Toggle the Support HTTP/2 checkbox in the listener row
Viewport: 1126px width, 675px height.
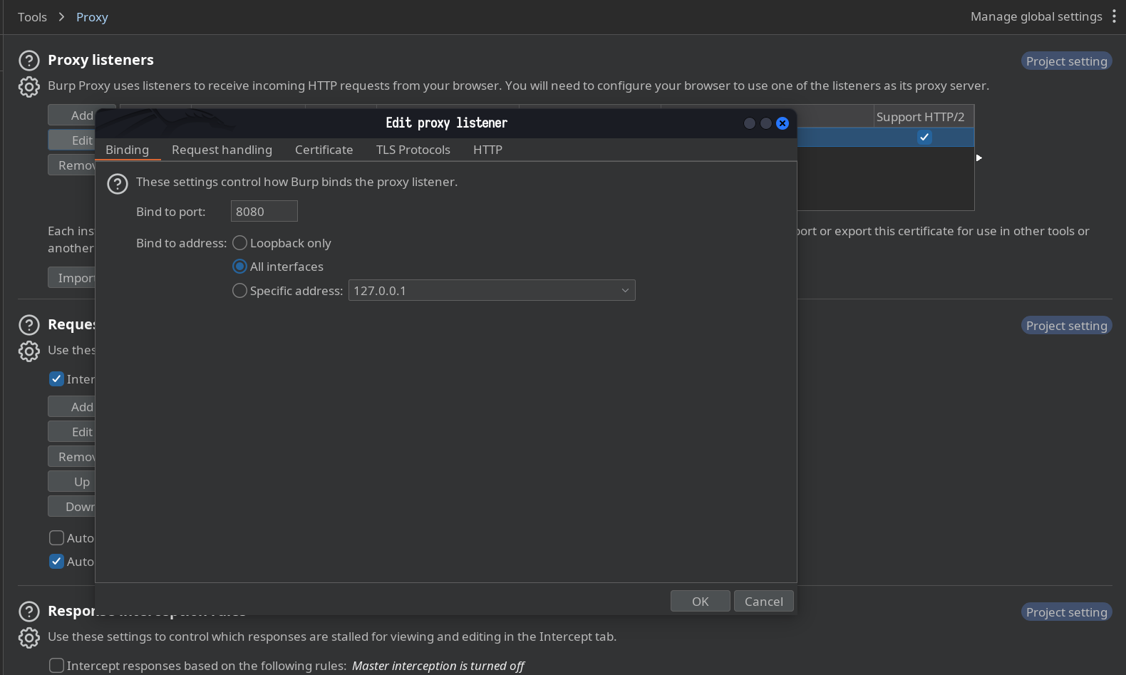(924, 138)
